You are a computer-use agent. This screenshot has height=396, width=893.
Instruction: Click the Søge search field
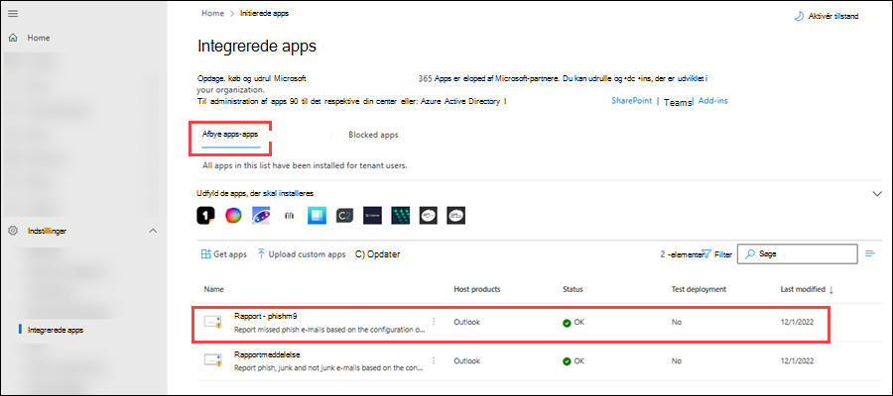[x=798, y=254]
